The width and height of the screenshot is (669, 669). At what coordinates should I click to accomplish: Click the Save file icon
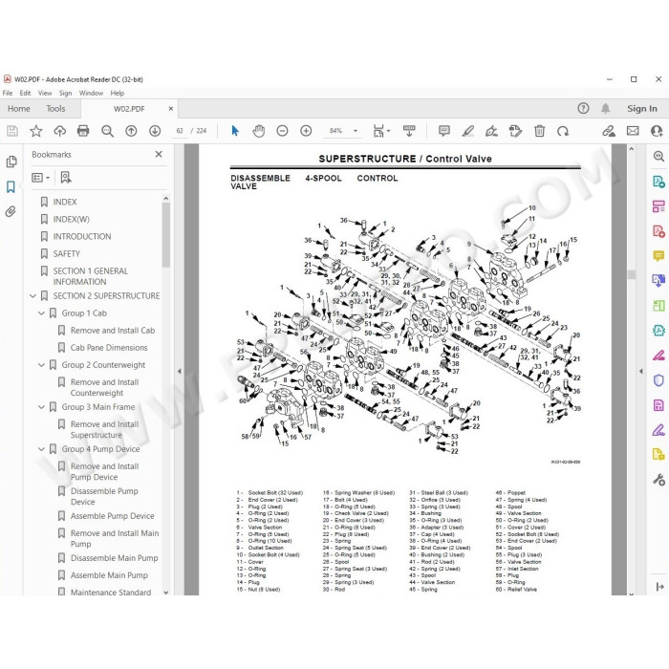12,131
